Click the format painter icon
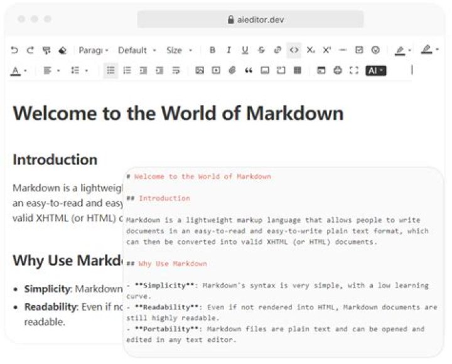452x364 pixels. [46, 50]
